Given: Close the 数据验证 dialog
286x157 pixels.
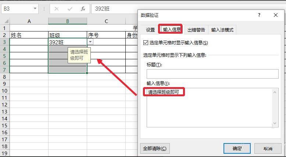Looking at the screenshot, I should [x=276, y=15].
